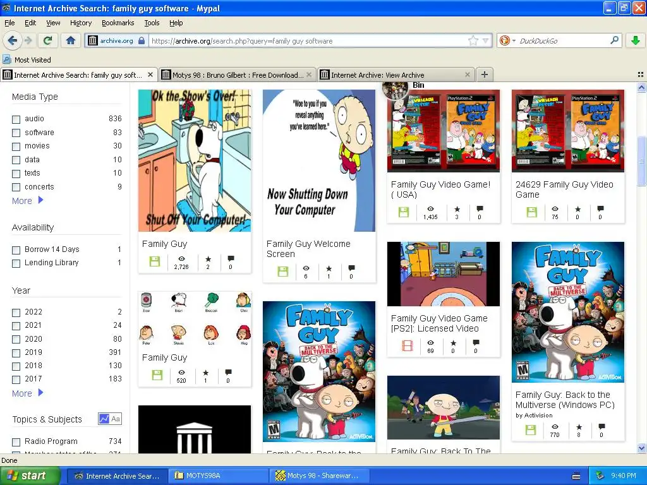Filter by Radio Program topic checkbox

coord(16,442)
